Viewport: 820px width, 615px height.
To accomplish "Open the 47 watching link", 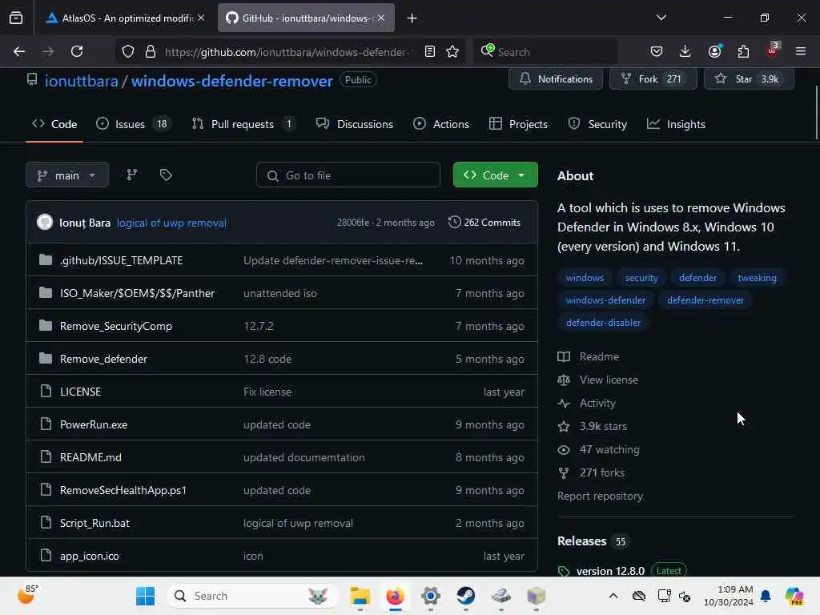I will (609, 449).
